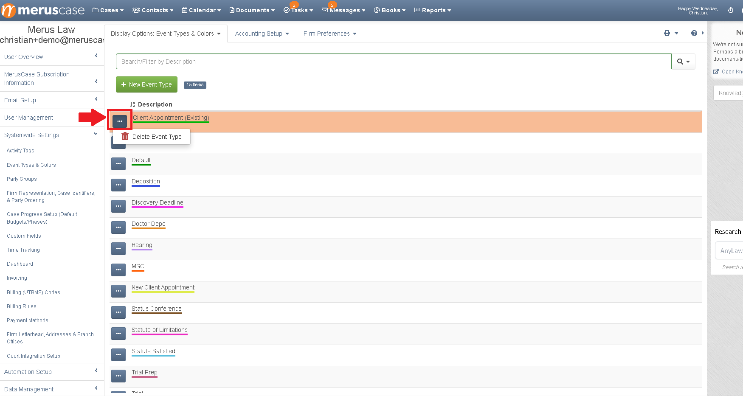Open Payment Methods settings
This screenshot has height=396, width=743.
click(28, 320)
